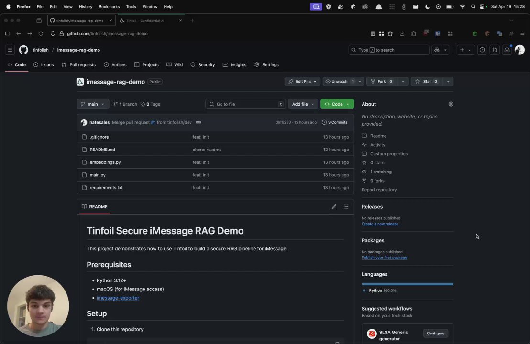Viewport: 530px width, 344px height.
Task: Open Report repository link
Action: 379,190
